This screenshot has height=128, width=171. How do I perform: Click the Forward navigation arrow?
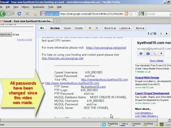pos(9,14)
